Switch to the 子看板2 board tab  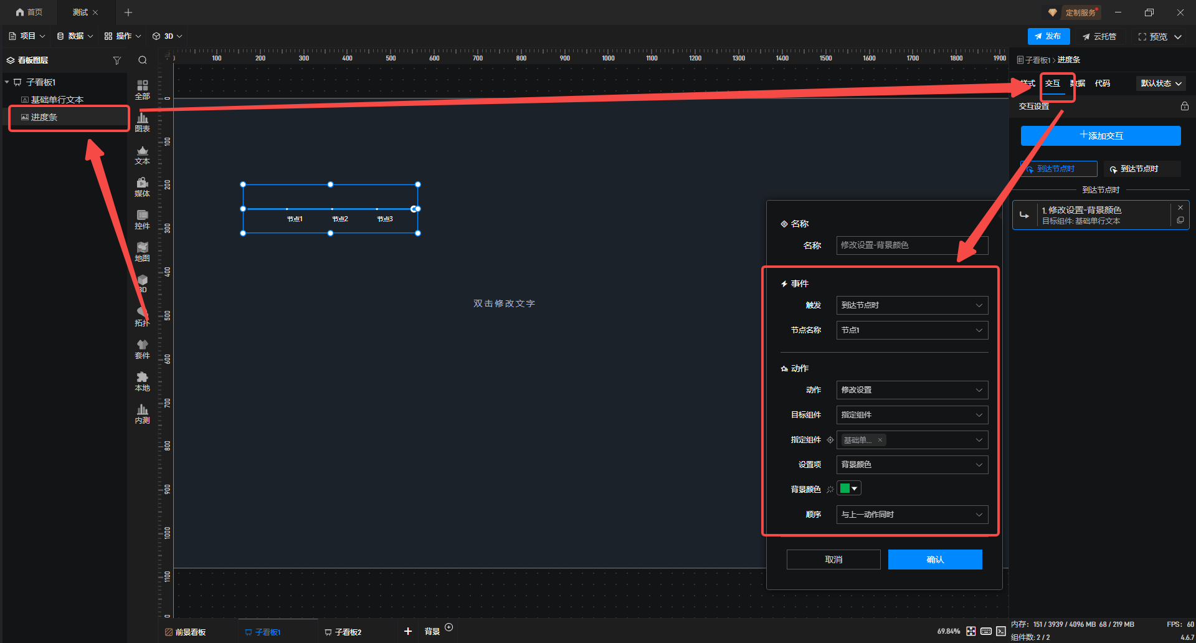[x=343, y=632]
